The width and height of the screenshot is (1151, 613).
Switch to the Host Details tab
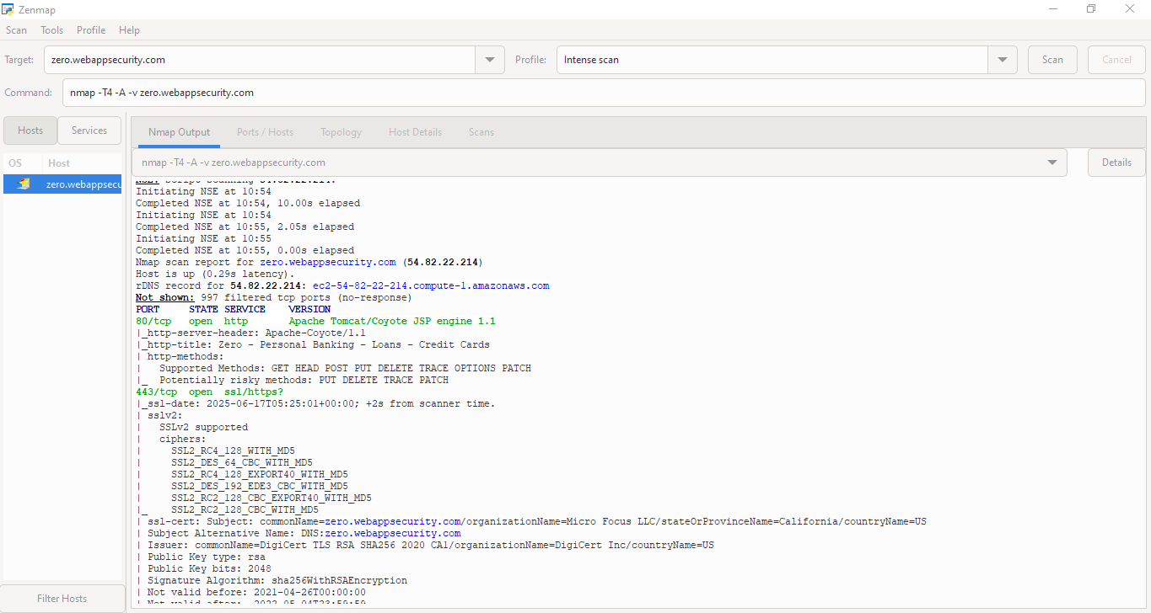(x=415, y=132)
